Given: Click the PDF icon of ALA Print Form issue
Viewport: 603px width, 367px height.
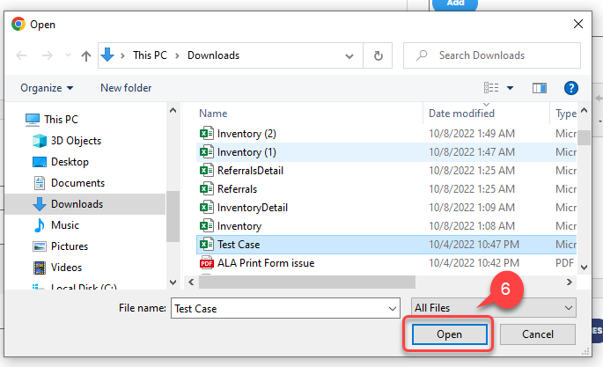Looking at the screenshot, I should [207, 263].
